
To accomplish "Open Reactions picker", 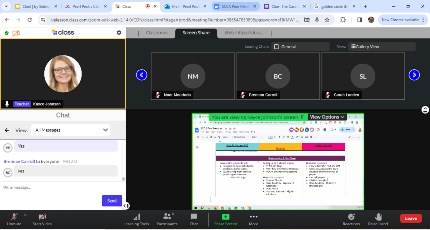I will point(351,219).
